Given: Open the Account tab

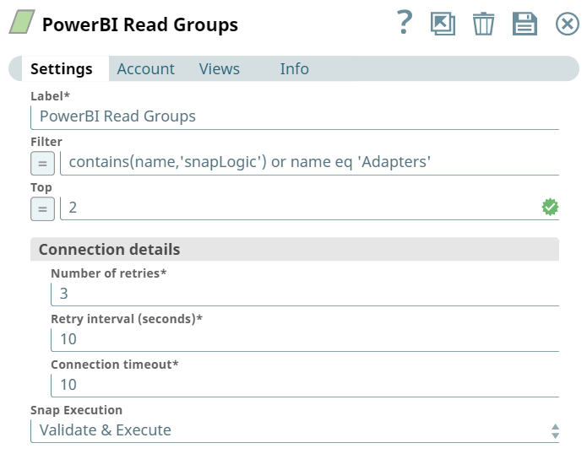Looking at the screenshot, I should pyautogui.click(x=145, y=69).
